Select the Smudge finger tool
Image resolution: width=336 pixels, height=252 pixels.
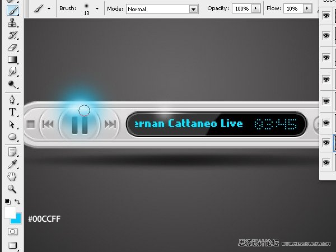[12, 72]
